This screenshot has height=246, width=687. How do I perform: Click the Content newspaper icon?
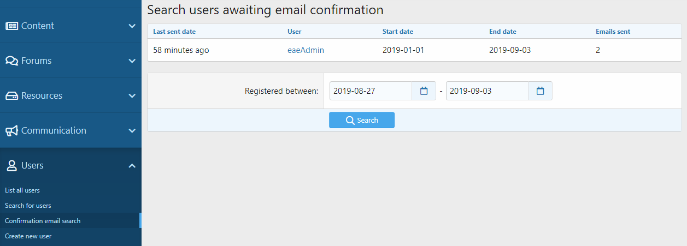[11, 26]
